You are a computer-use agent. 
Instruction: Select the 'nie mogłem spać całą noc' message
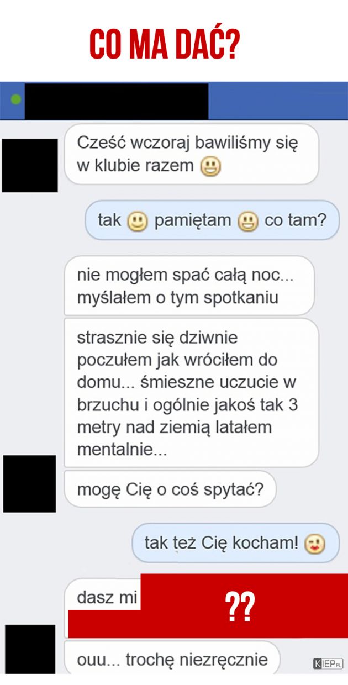pos(189,286)
